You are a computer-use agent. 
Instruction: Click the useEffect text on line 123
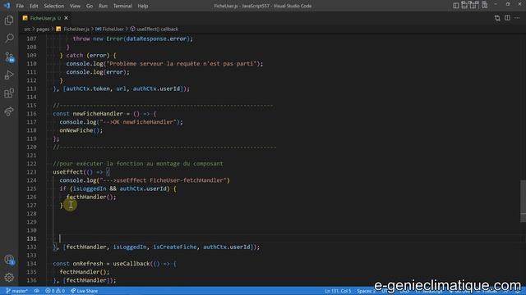click(x=67, y=172)
